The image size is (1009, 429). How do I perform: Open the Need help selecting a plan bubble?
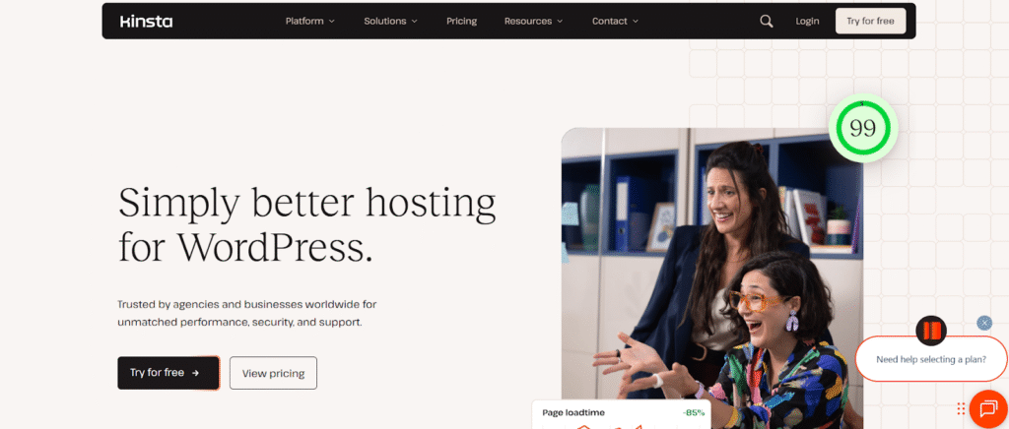tap(930, 359)
